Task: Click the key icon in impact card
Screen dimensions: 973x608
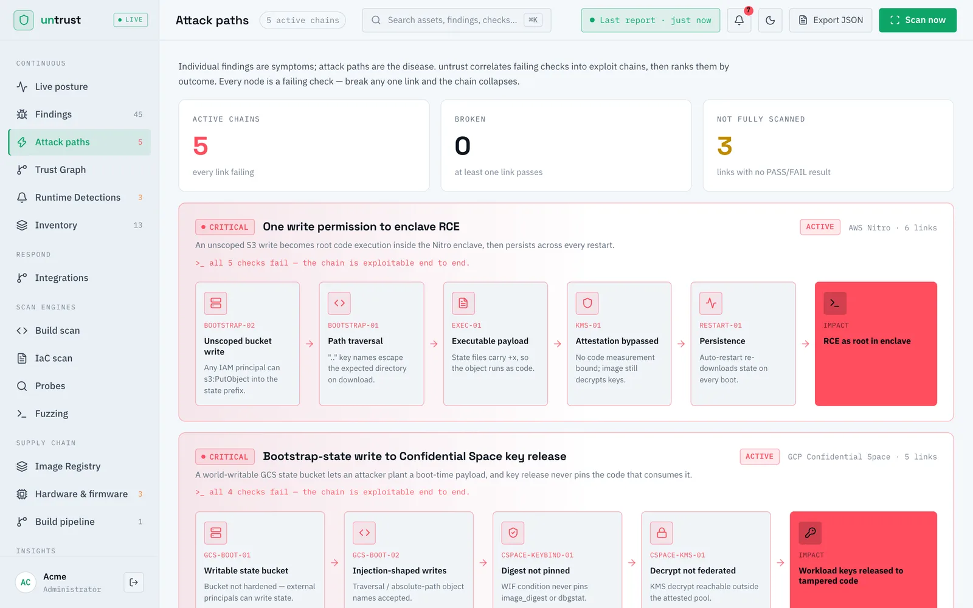Action: pyautogui.click(x=810, y=533)
